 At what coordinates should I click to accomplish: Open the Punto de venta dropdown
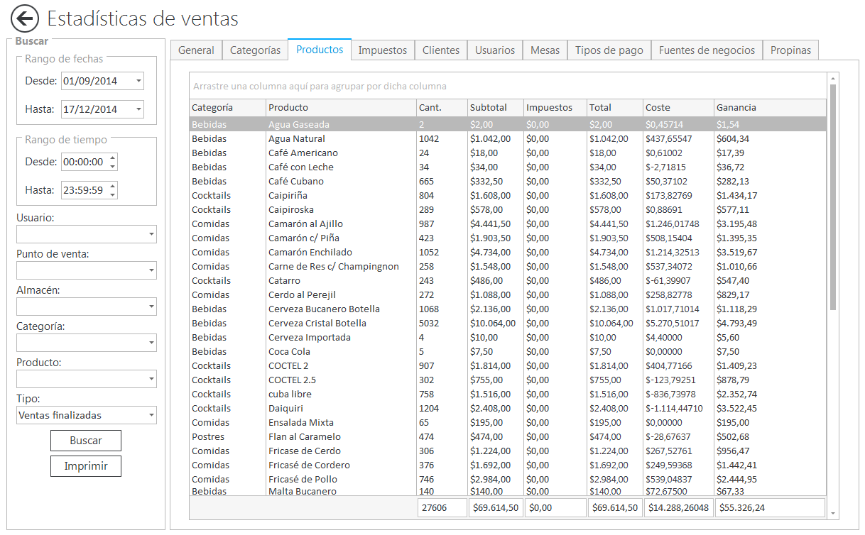click(x=151, y=270)
